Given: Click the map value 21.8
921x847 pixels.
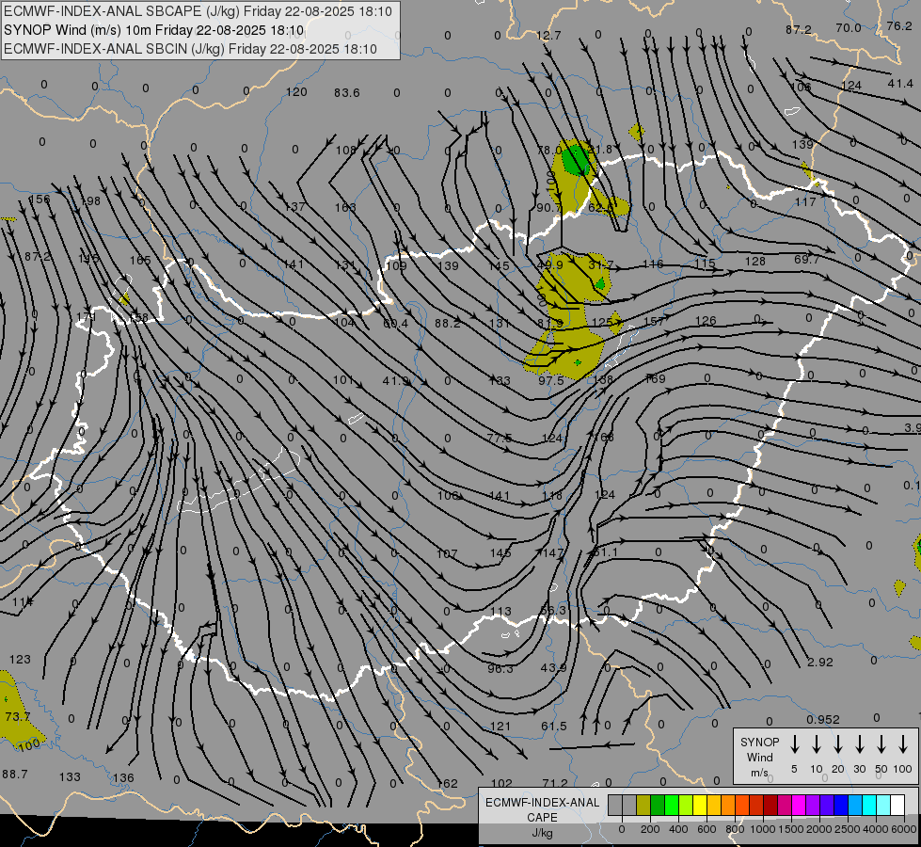Looking at the screenshot, I should [x=600, y=150].
